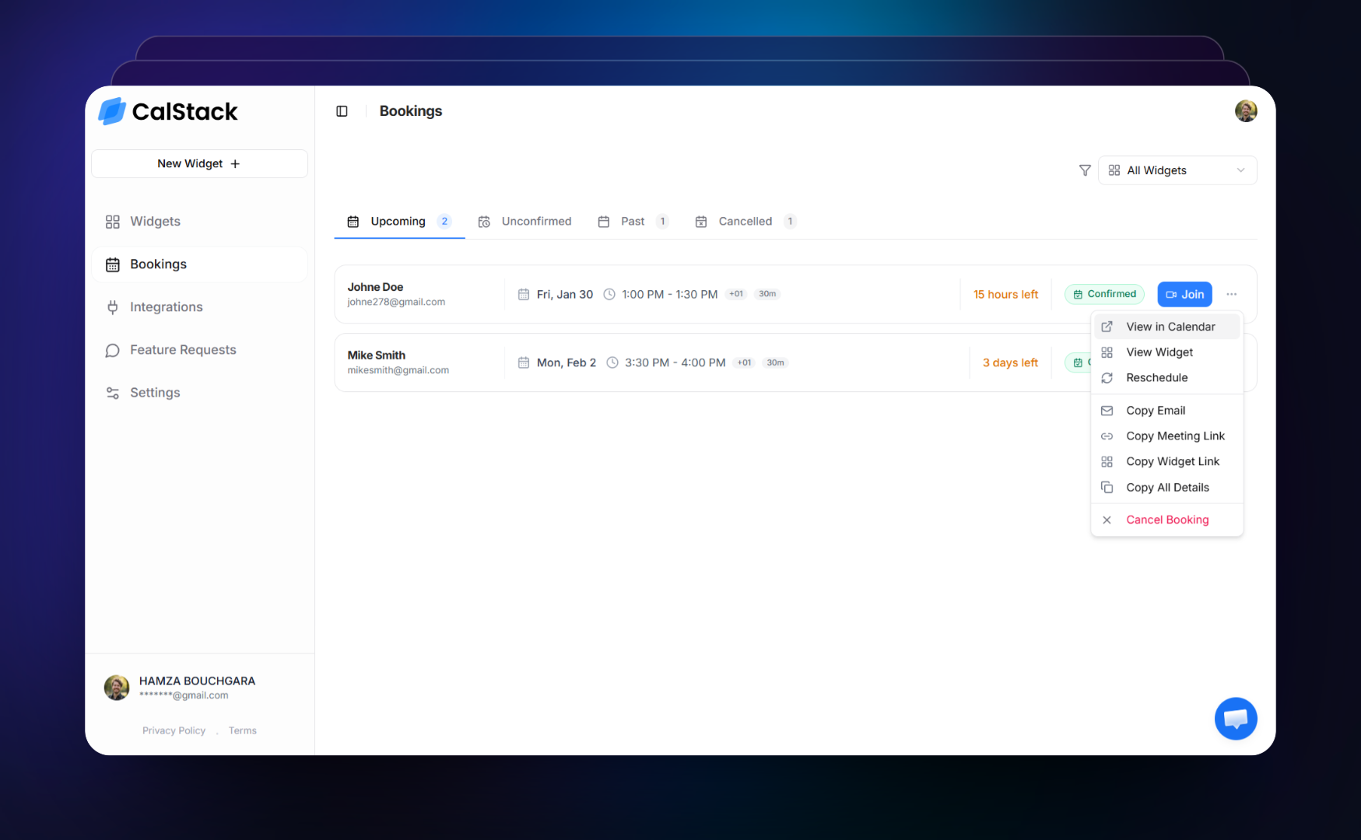Open the Privacy Policy link
The height and width of the screenshot is (840, 1361).
pos(174,730)
